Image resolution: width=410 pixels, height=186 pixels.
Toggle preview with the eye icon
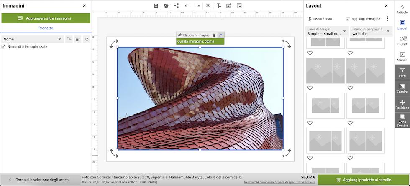[x=208, y=6]
